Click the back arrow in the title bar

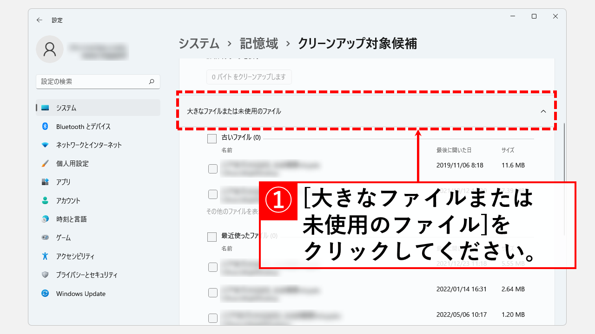pos(40,20)
